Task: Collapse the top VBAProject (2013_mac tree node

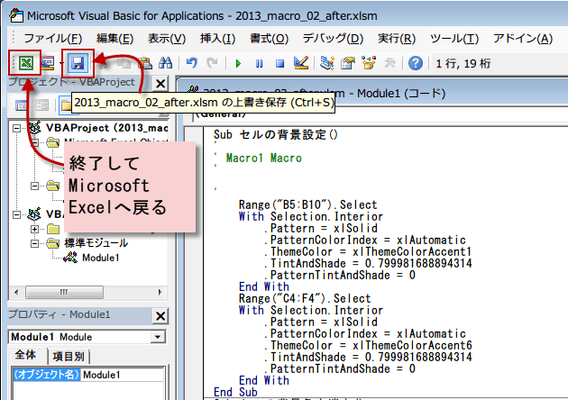Action: pyautogui.click(x=16, y=128)
